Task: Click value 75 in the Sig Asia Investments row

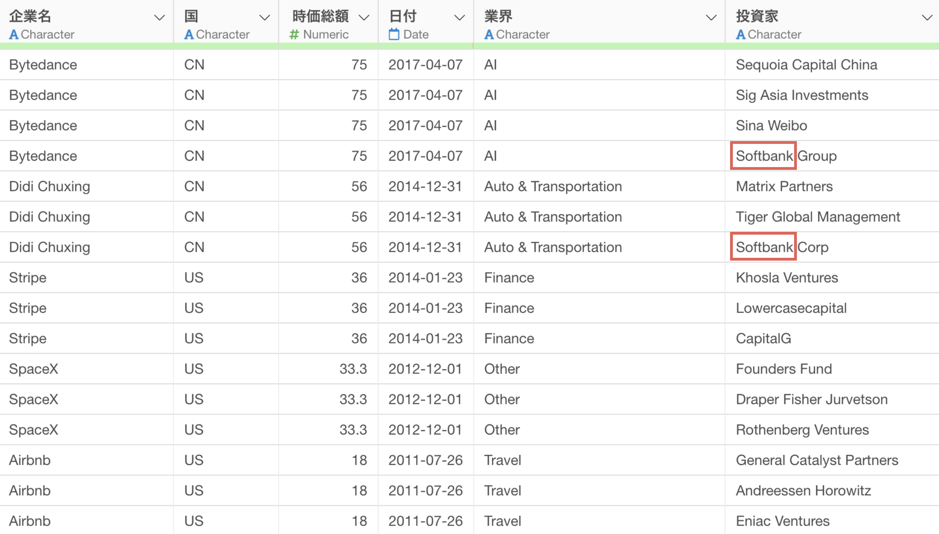Action: pyautogui.click(x=329, y=95)
